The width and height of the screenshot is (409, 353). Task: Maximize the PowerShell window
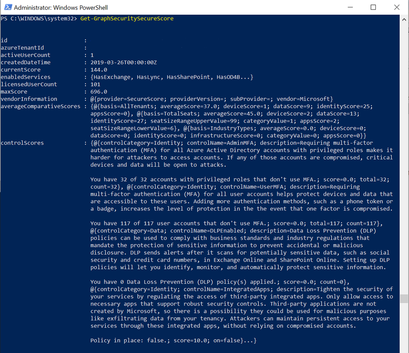tap(373, 7)
